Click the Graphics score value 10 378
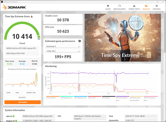Screen dimensions: 166x122 click(63, 20)
